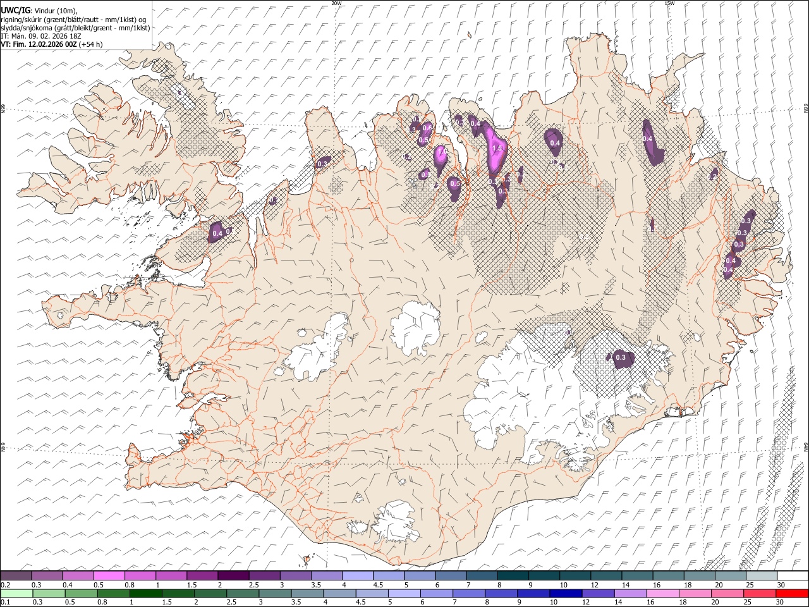Choose the grey-green 3 swatch in lower legend row

pyautogui.click(x=275, y=593)
